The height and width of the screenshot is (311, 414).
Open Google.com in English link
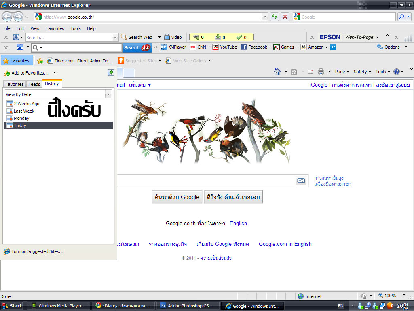tap(285, 244)
